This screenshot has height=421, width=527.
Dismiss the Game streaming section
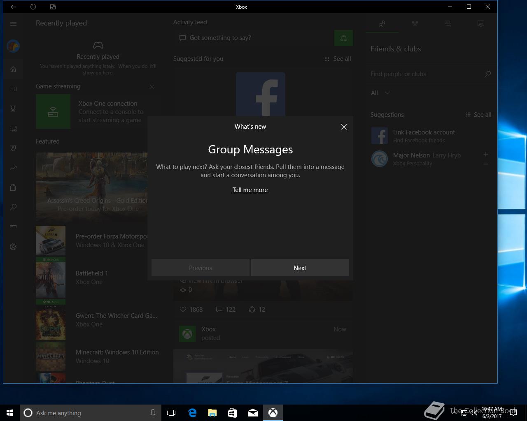(152, 87)
